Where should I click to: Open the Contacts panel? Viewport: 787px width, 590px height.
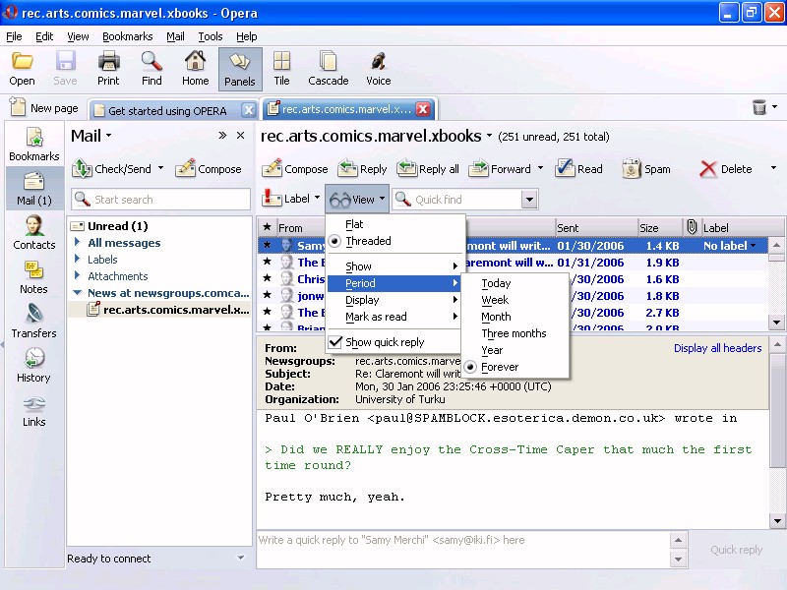34,233
